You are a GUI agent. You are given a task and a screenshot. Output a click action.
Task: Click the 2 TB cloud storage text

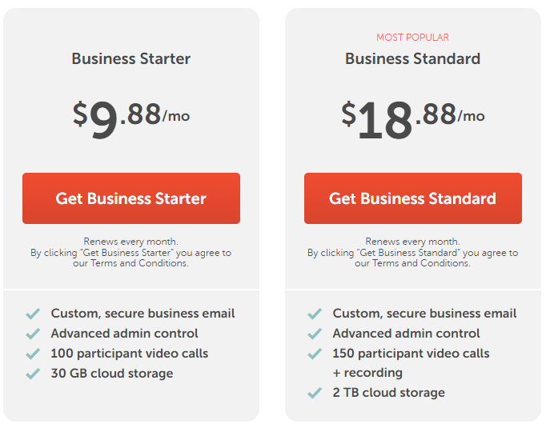pyautogui.click(x=389, y=393)
